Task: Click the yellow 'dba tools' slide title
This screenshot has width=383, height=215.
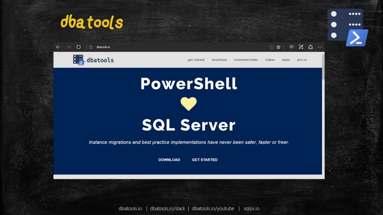Action: click(x=92, y=22)
